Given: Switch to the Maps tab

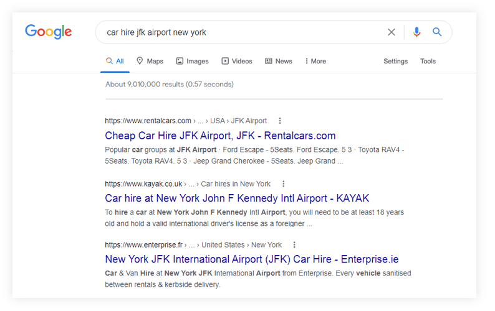Looking at the screenshot, I should coord(150,61).
